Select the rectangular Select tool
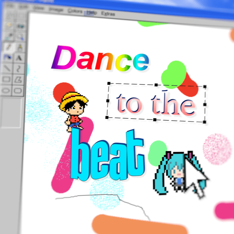Viewport: 234px width, 234px height. pos(21,16)
